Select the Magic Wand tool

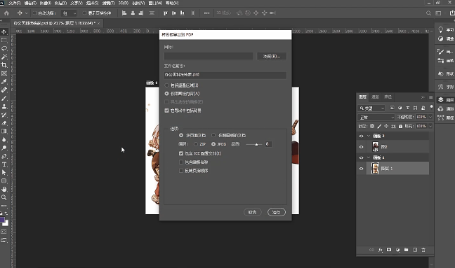tap(4, 57)
